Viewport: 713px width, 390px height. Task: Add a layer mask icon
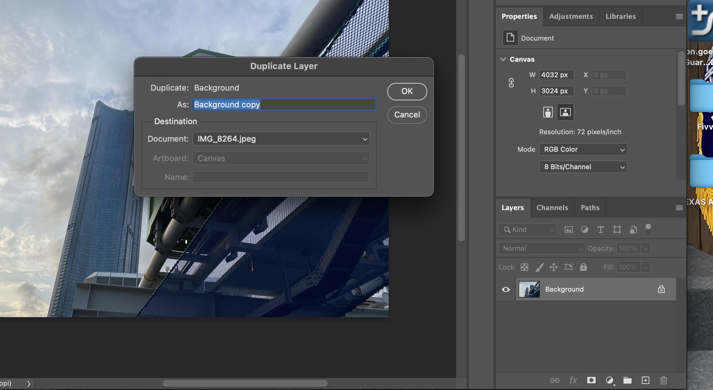(591, 380)
